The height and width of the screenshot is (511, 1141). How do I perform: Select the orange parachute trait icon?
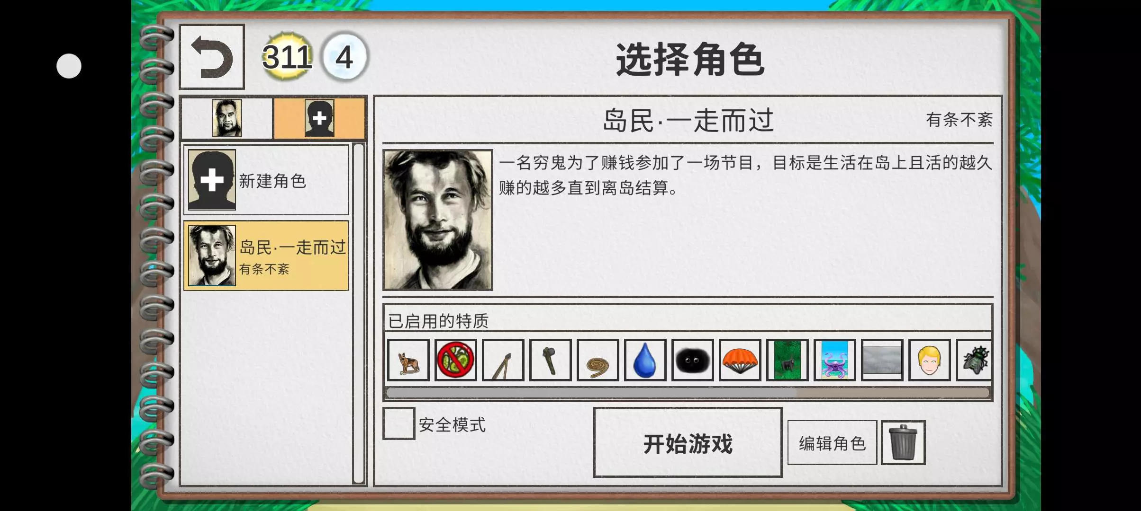click(740, 360)
